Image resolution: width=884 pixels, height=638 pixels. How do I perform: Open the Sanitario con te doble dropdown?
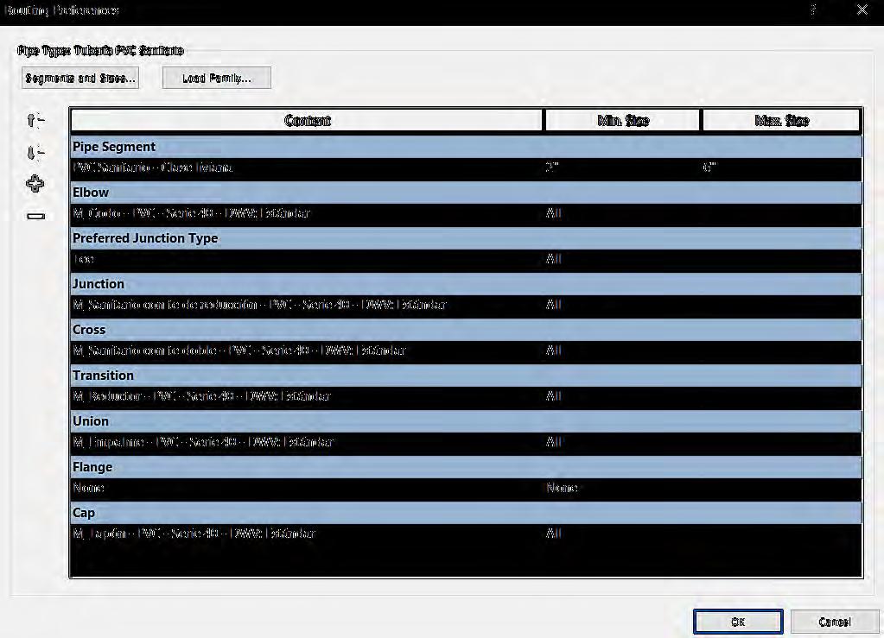[x=307, y=351]
